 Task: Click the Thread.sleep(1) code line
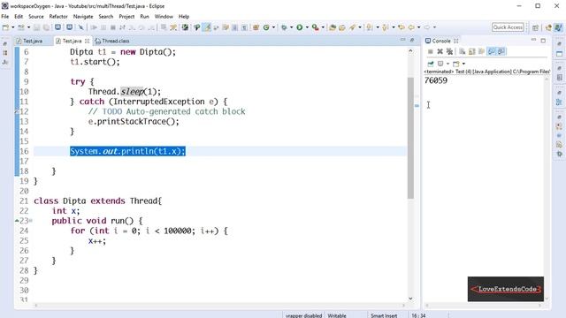pyautogui.click(x=125, y=92)
